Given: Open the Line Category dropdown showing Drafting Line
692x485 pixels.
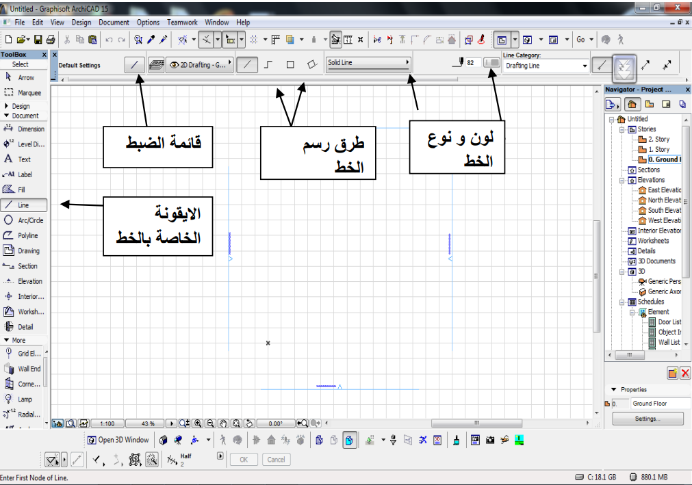Looking at the screenshot, I should [545, 66].
